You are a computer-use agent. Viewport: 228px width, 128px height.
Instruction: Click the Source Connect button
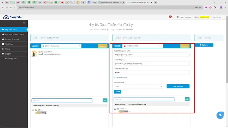103,46
